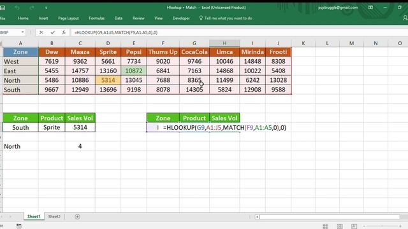The height and width of the screenshot is (229, 408).
Task: Cancel the formula entry with X icon
Action: [41, 32]
